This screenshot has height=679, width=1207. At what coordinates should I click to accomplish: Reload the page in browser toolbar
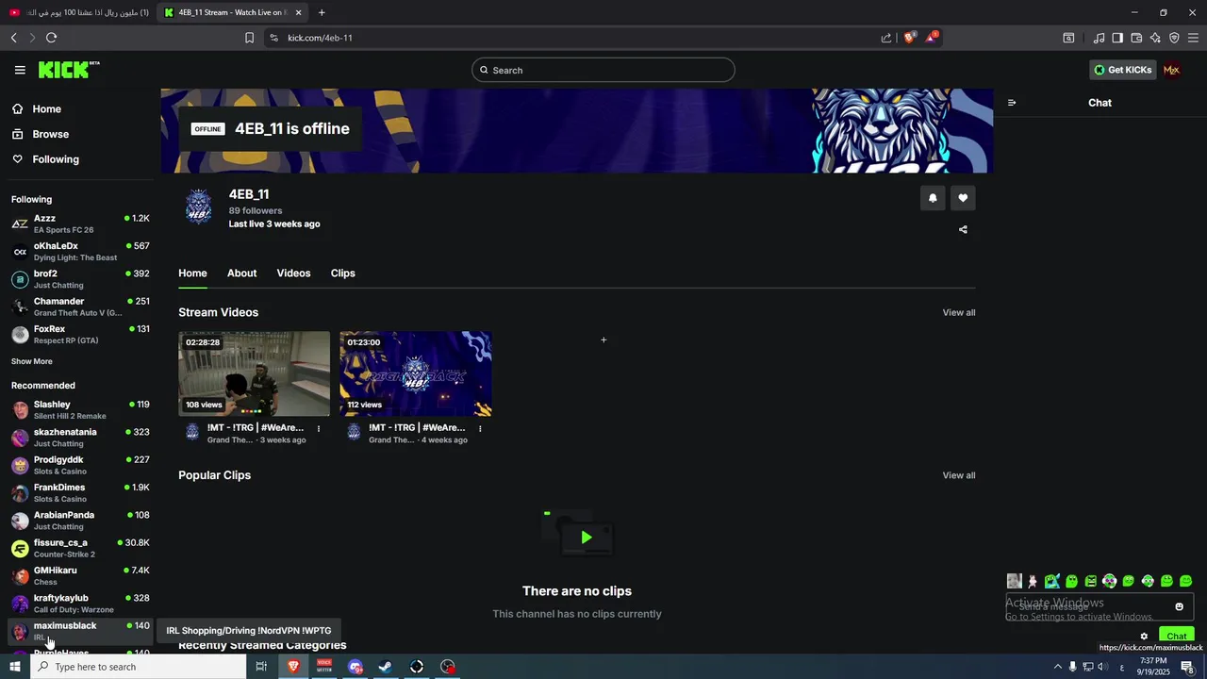tap(51, 38)
